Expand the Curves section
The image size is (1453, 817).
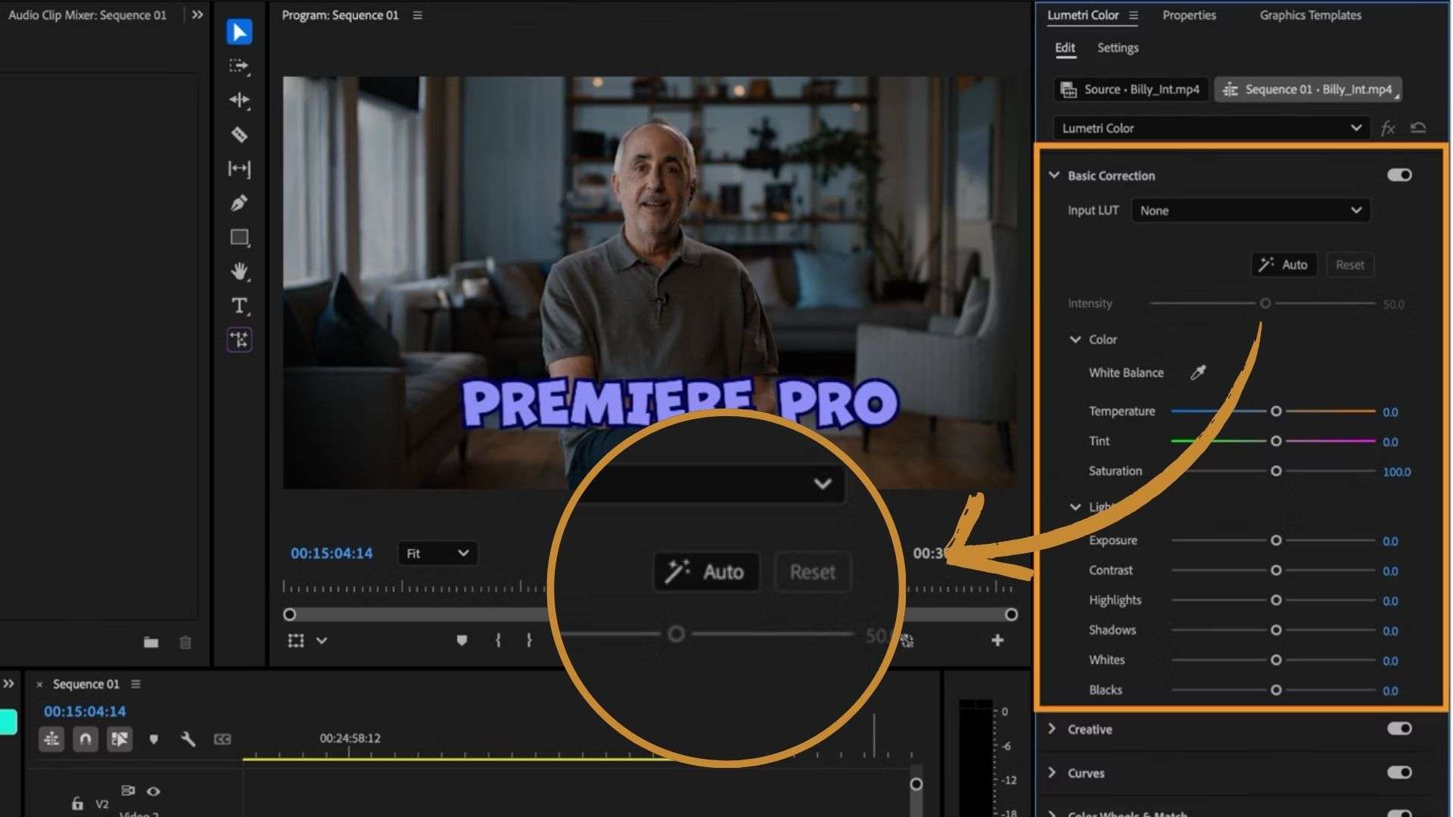pyautogui.click(x=1052, y=772)
